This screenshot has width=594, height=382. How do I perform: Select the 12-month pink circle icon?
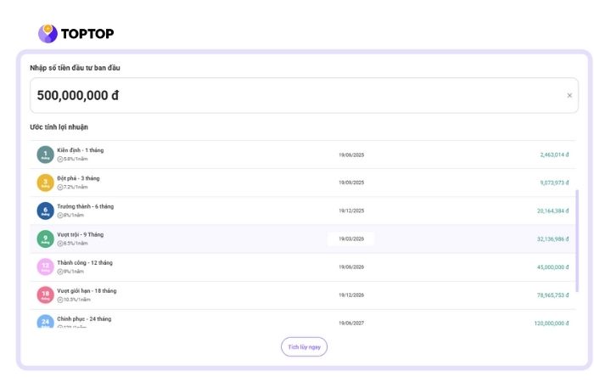(45, 267)
